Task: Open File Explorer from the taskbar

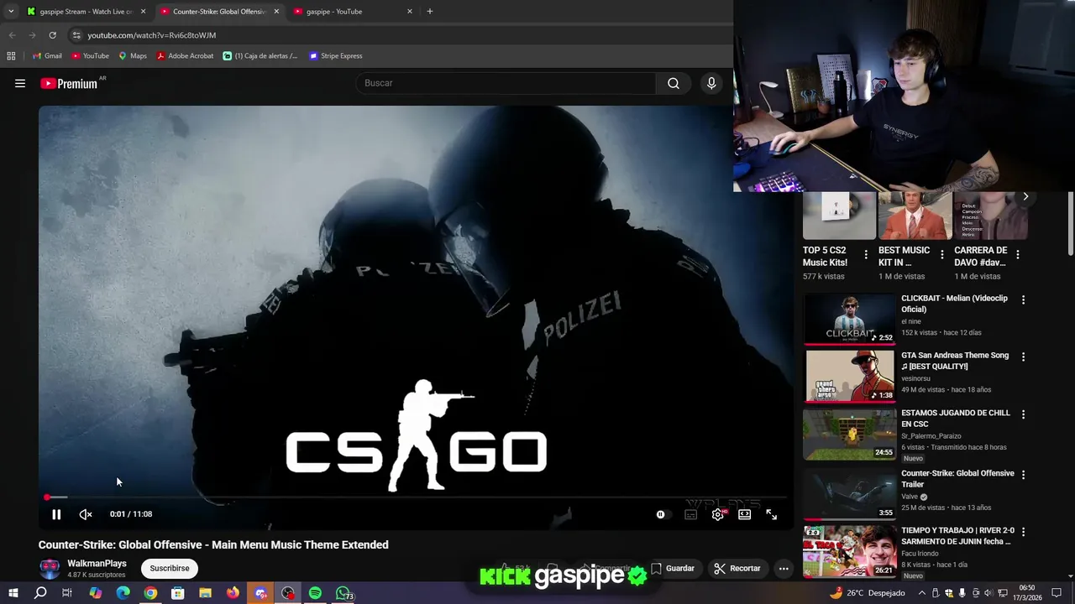Action: click(x=205, y=593)
